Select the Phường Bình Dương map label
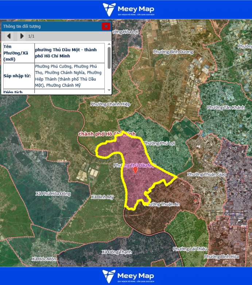 [x=173, y=52]
